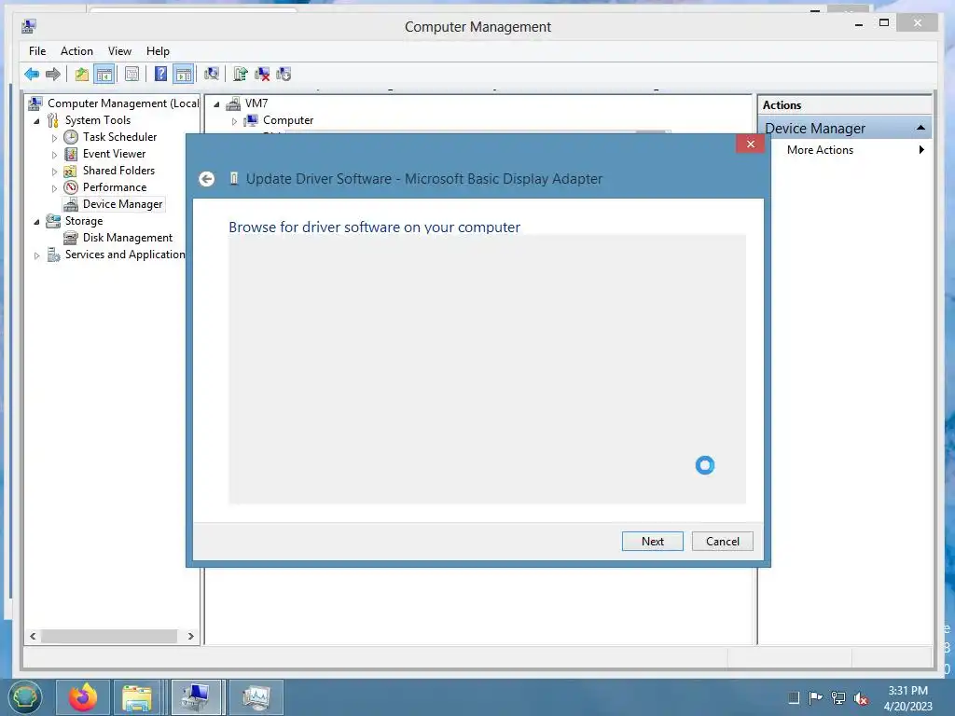Click Computer Management taskbar button
This screenshot has width=955, height=716.
tap(196, 697)
